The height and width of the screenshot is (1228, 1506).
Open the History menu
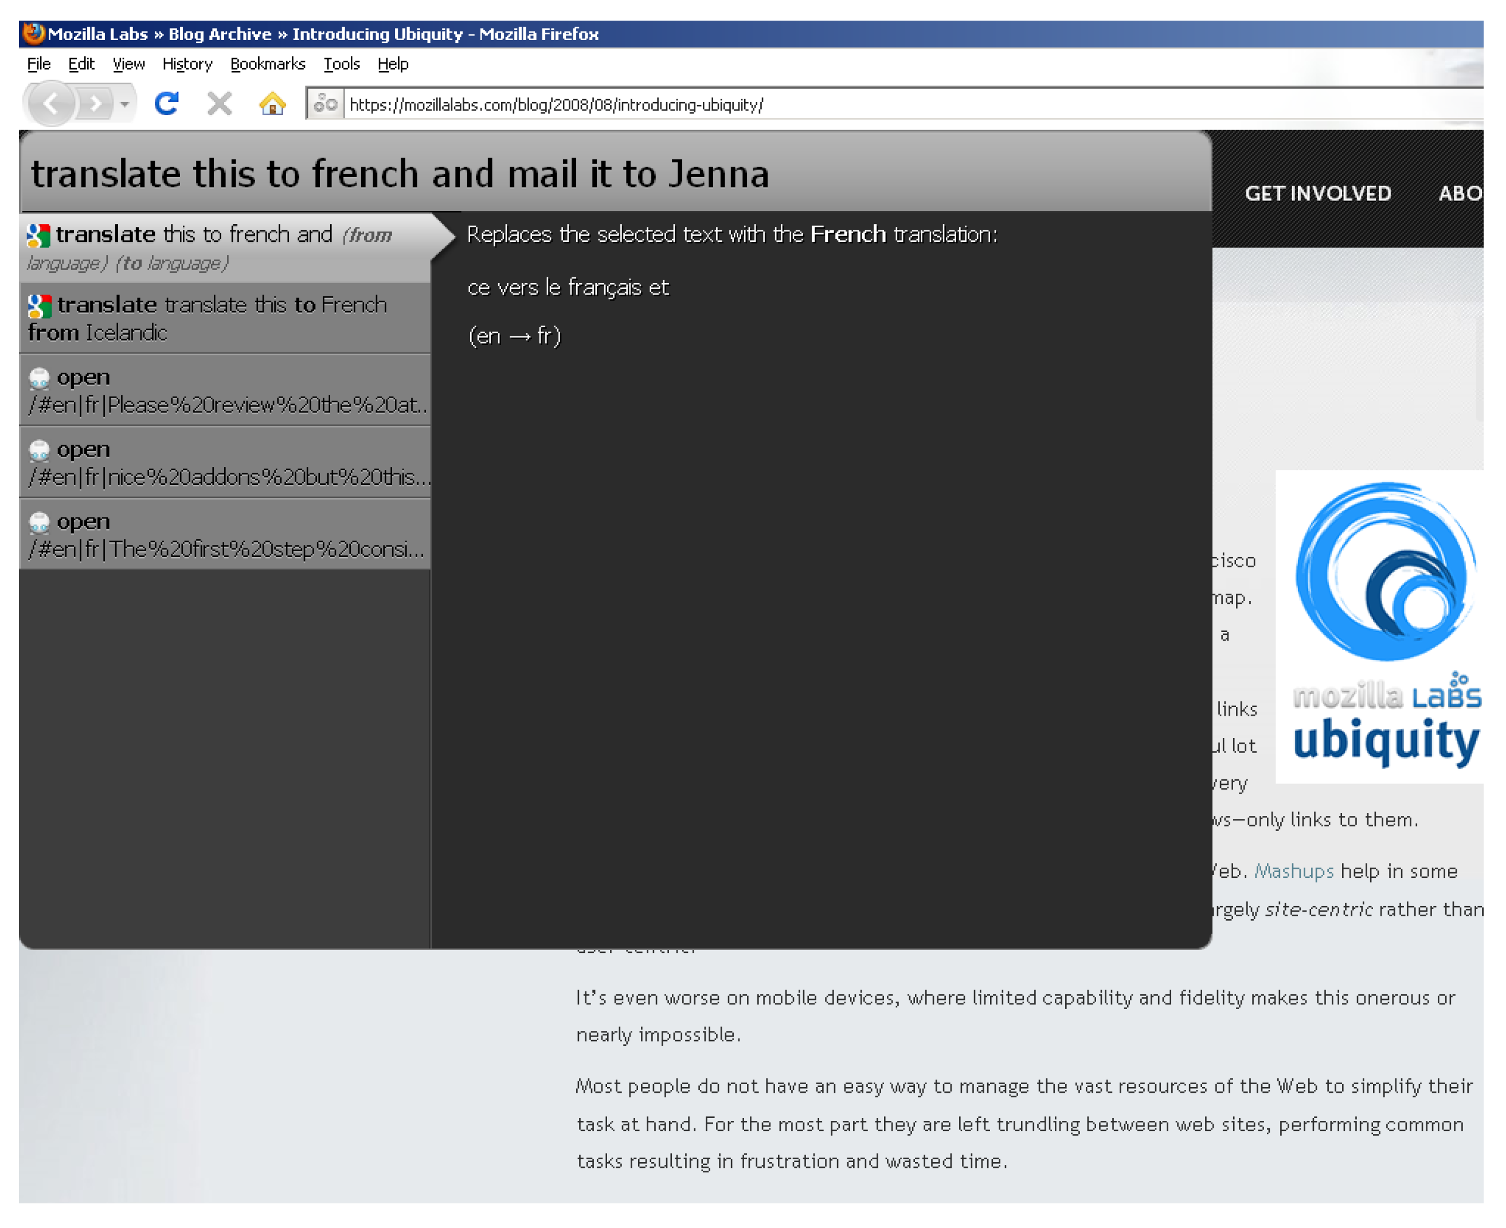click(187, 64)
